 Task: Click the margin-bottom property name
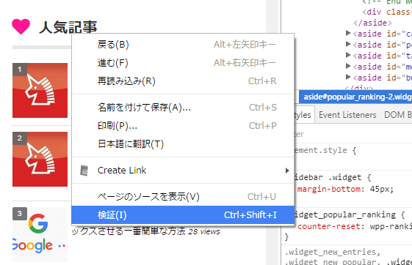pos(329,189)
